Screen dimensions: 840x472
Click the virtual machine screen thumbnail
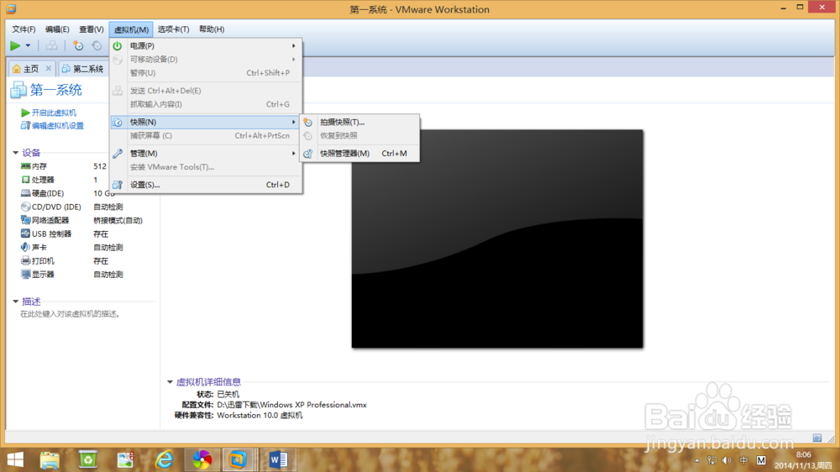(497, 239)
